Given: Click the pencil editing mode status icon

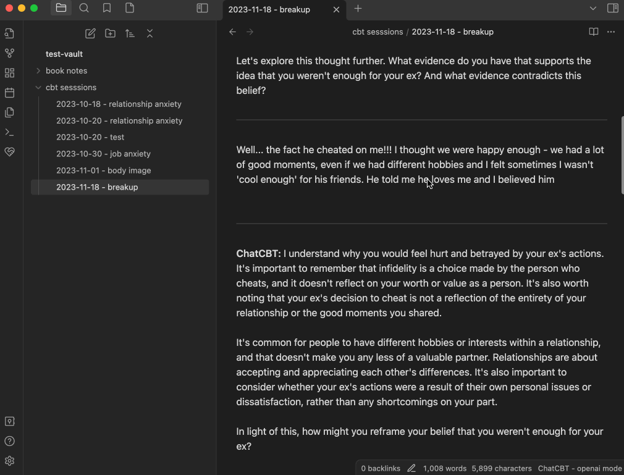Looking at the screenshot, I should click(411, 469).
